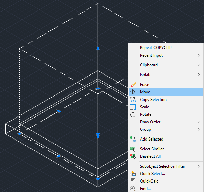The height and width of the screenshot is (192, 204).
Task: Open Draw Order menu entry
Action: [166, 122]
